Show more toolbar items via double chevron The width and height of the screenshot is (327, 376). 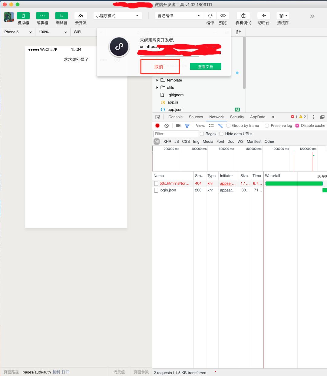click(x=312, y=16)
